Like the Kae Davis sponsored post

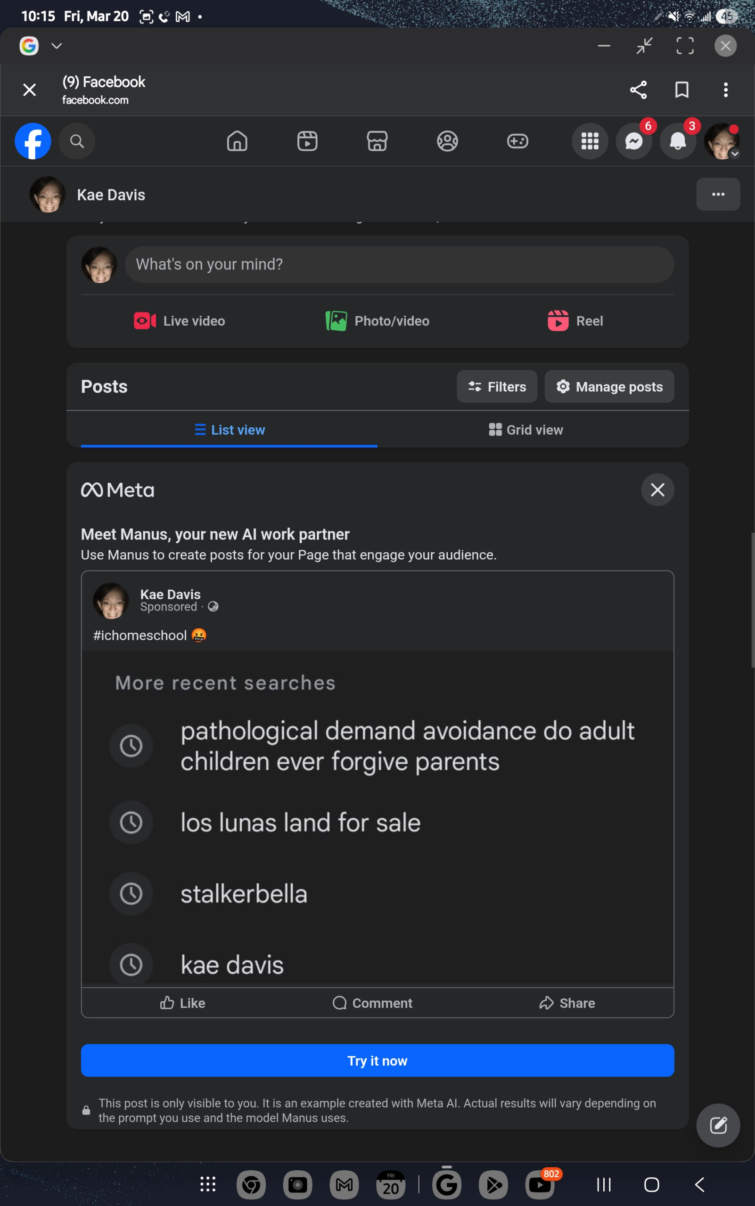coord(183,1003)
